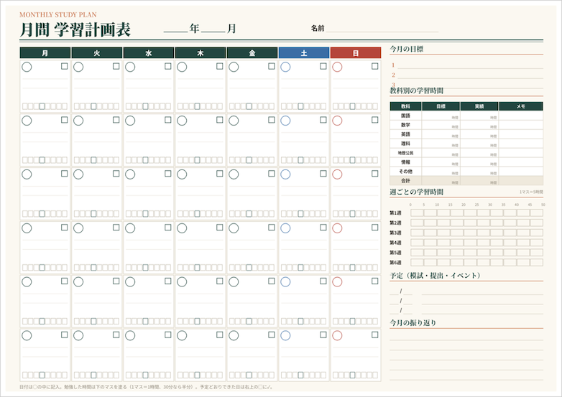562x397 pixels.
Task: Click the 月間 学習計画表 title
Action: (75, 29)
